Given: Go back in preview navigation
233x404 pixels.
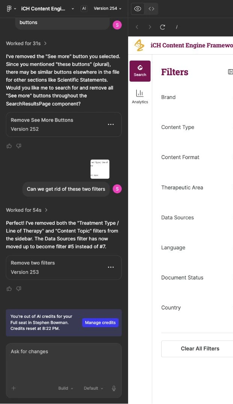Looking at the screenshot, I should tap(137, 27).
